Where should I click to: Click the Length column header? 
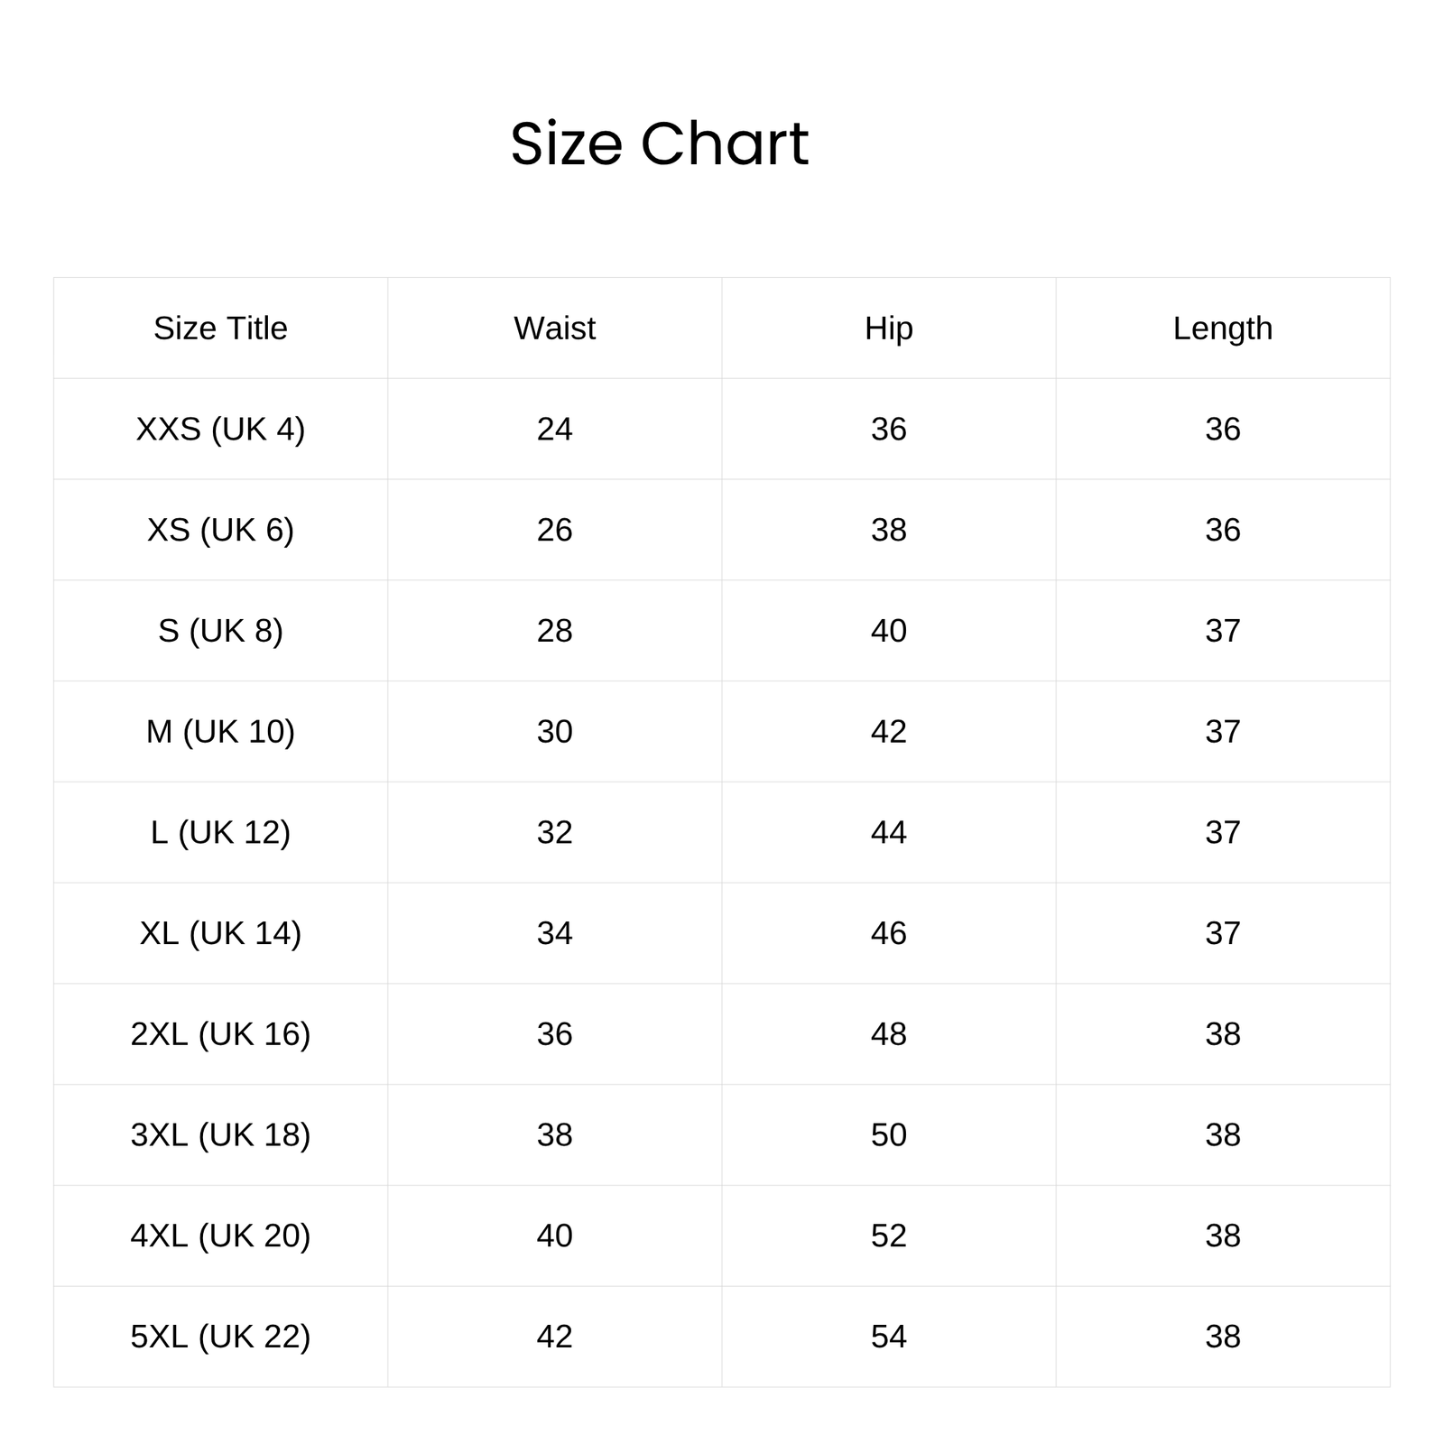pos(1222,329)
